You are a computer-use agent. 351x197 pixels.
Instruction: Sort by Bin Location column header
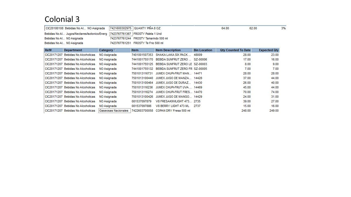coord(204,50)
